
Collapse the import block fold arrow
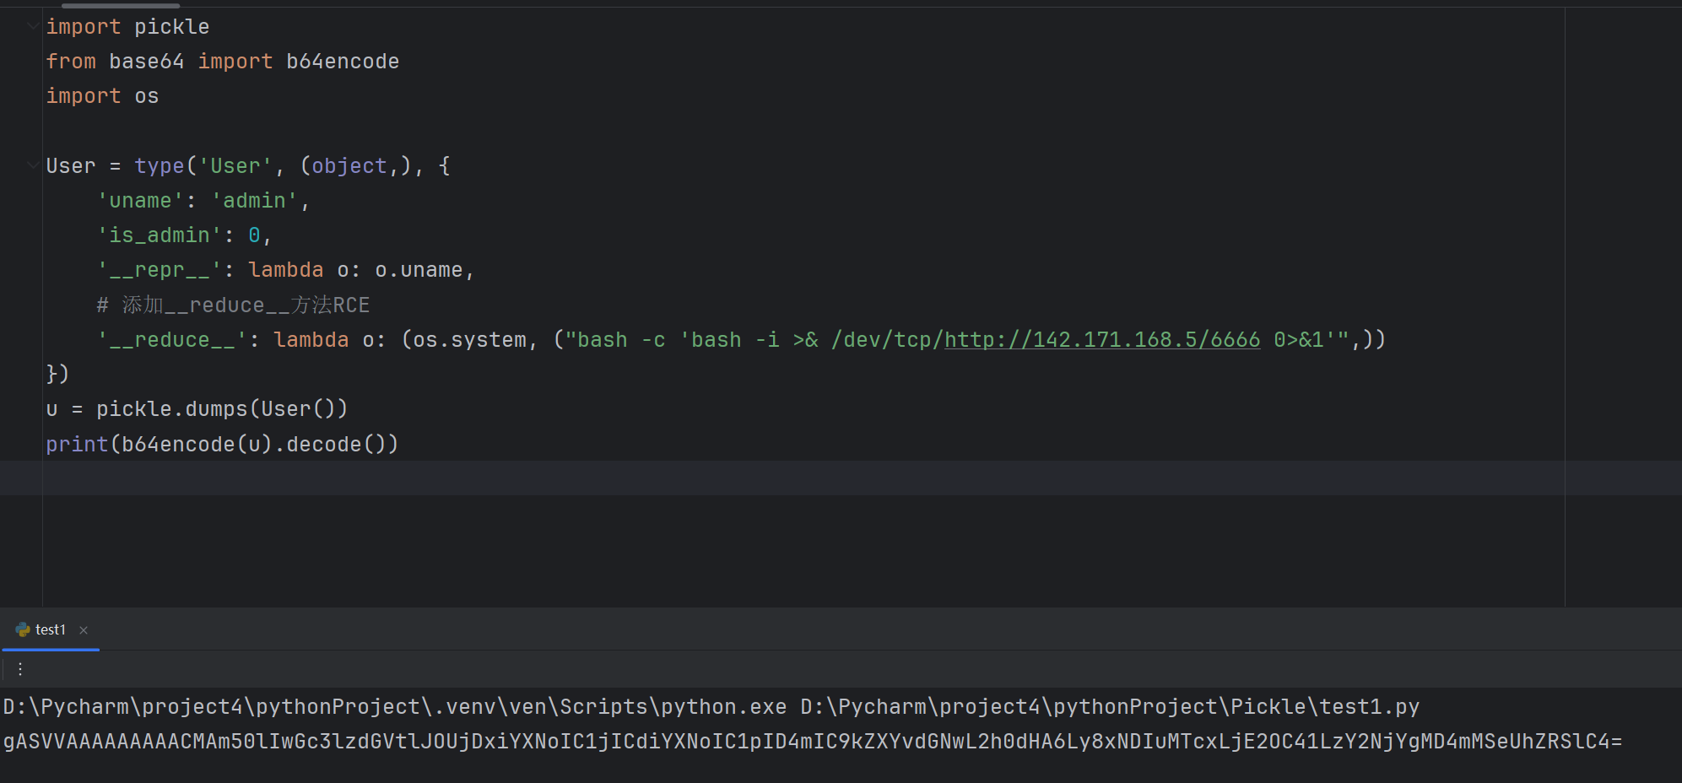pyautogui.click(x=33, y=26)
